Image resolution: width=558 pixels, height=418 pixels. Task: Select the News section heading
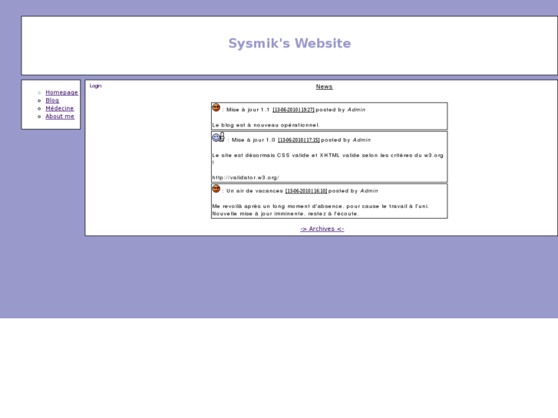324,87
